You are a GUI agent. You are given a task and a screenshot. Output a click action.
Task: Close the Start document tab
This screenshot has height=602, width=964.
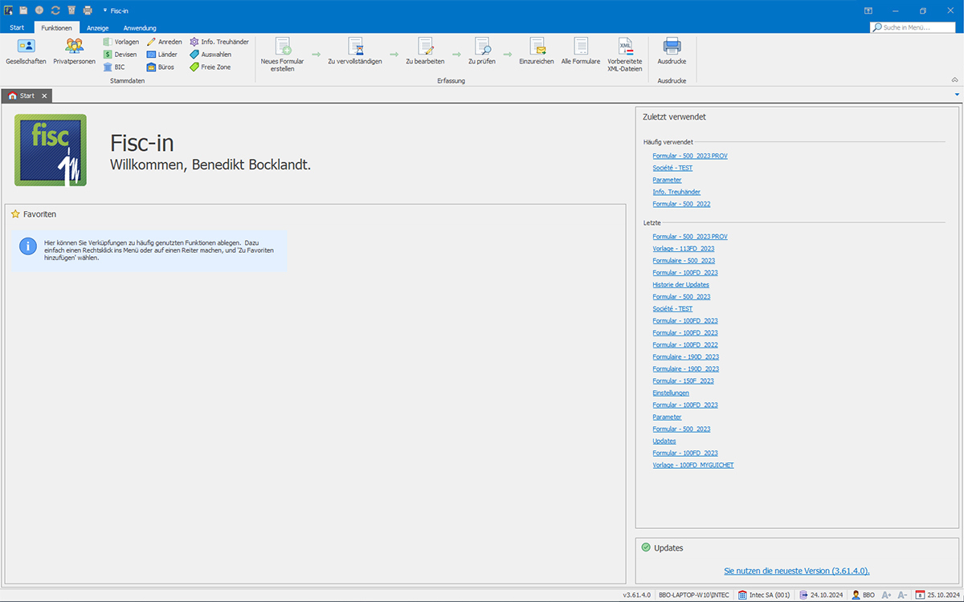tap(45, 96)
